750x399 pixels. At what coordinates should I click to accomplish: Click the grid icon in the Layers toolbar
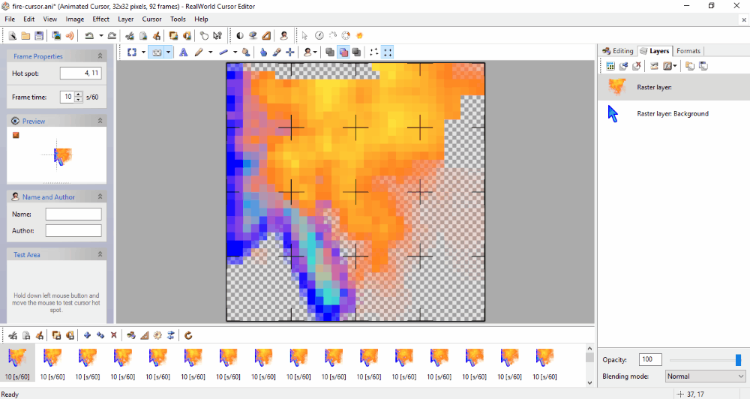(610, 66)
